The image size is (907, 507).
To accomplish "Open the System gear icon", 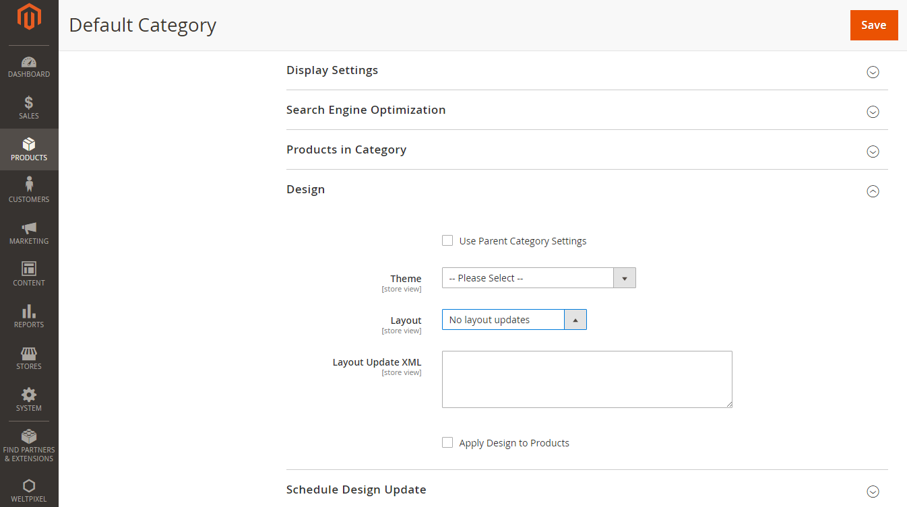I will (29, 395).
